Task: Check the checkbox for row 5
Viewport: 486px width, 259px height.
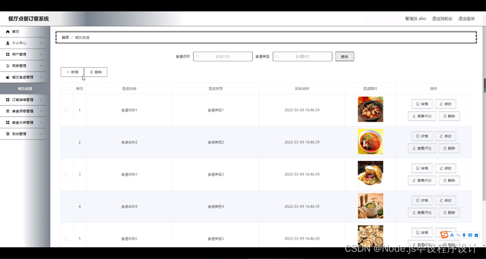Action: pos(66,238)
